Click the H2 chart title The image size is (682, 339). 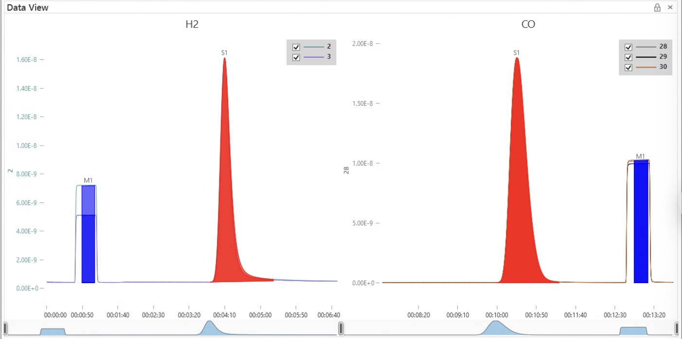point(192,24)
